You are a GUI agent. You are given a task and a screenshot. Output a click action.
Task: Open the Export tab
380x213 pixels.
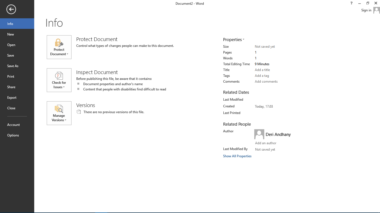point(17,97)
